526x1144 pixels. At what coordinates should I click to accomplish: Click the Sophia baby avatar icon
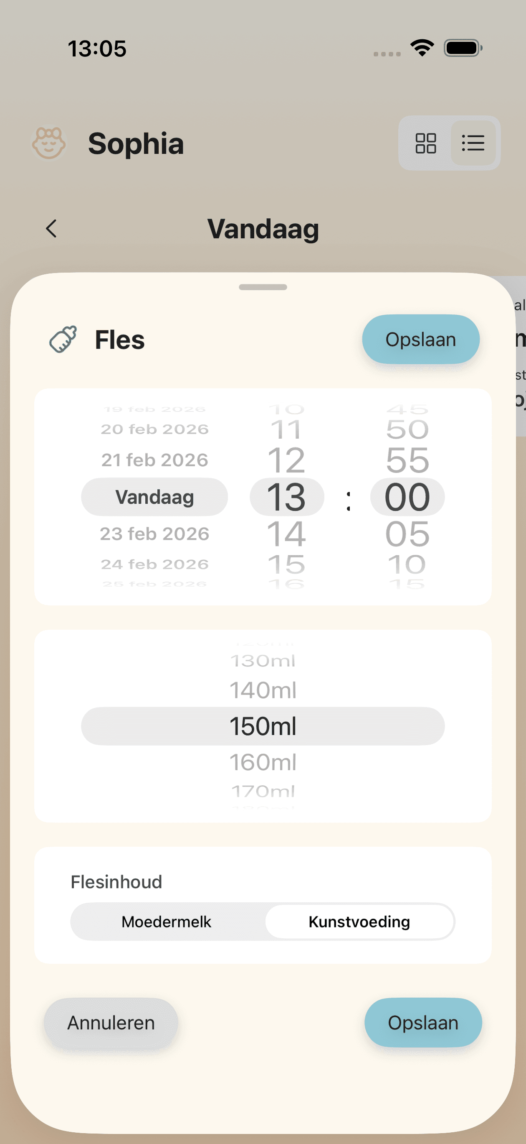point(49,143)
